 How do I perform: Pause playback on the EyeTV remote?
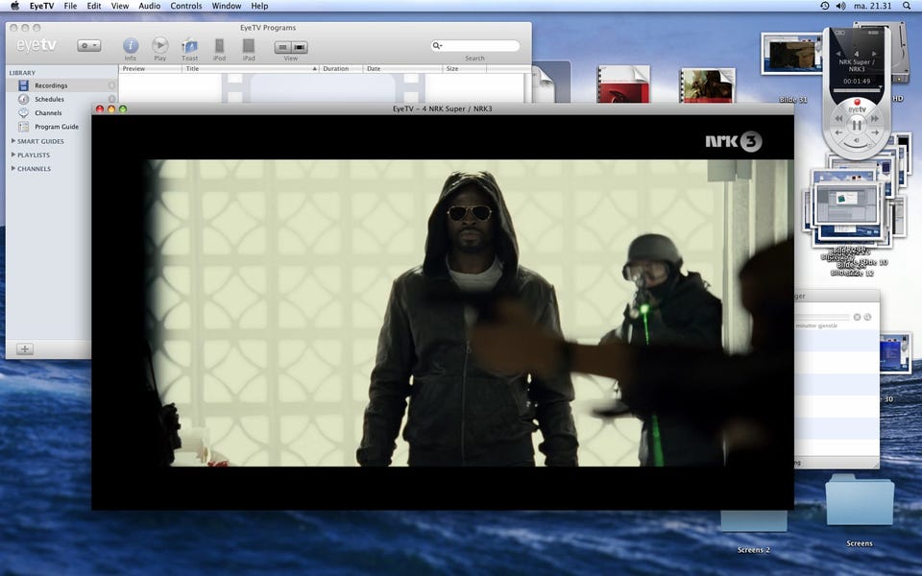point(857,125)
